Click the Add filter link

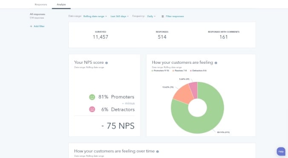point(39,26)
